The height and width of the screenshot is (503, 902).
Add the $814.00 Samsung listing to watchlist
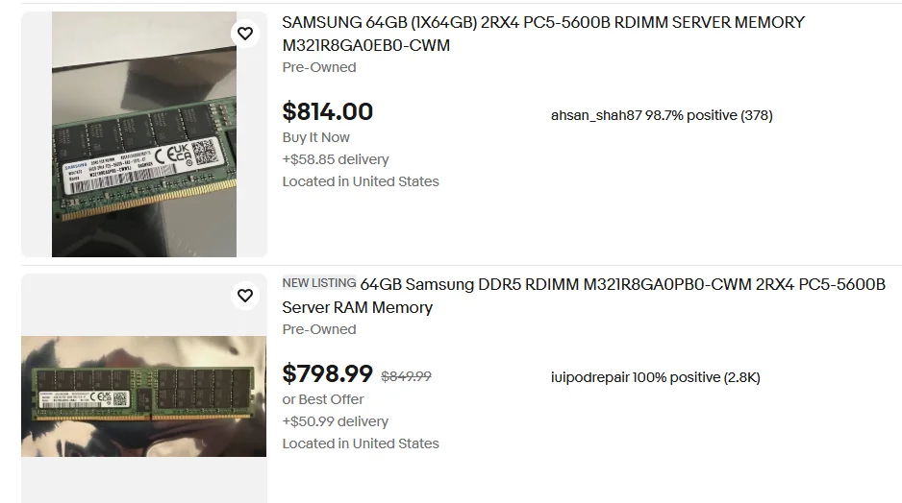pos(245,34)
